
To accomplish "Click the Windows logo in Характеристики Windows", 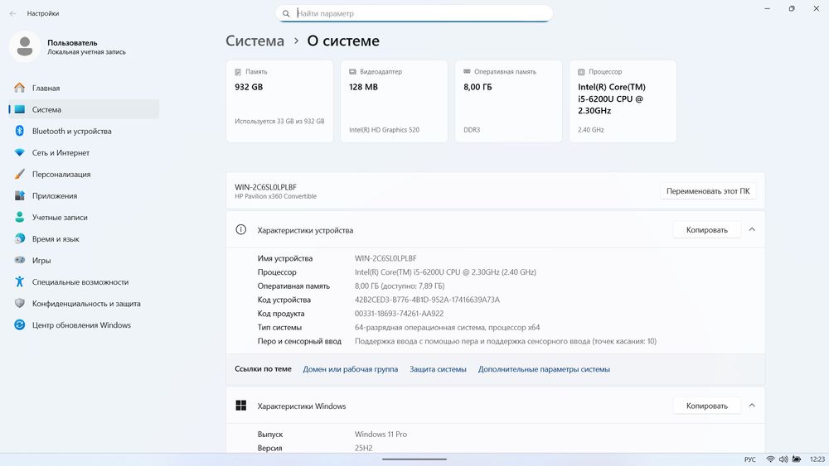I will click(240, 406).
